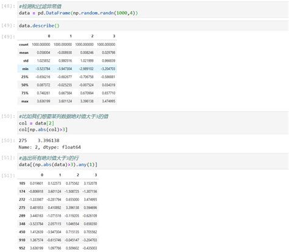Select the min row in describe table
This screenshot has height=252, width=289.
point(67,69)
